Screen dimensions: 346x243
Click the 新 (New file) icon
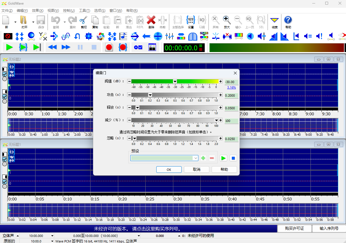pos(6,20)
